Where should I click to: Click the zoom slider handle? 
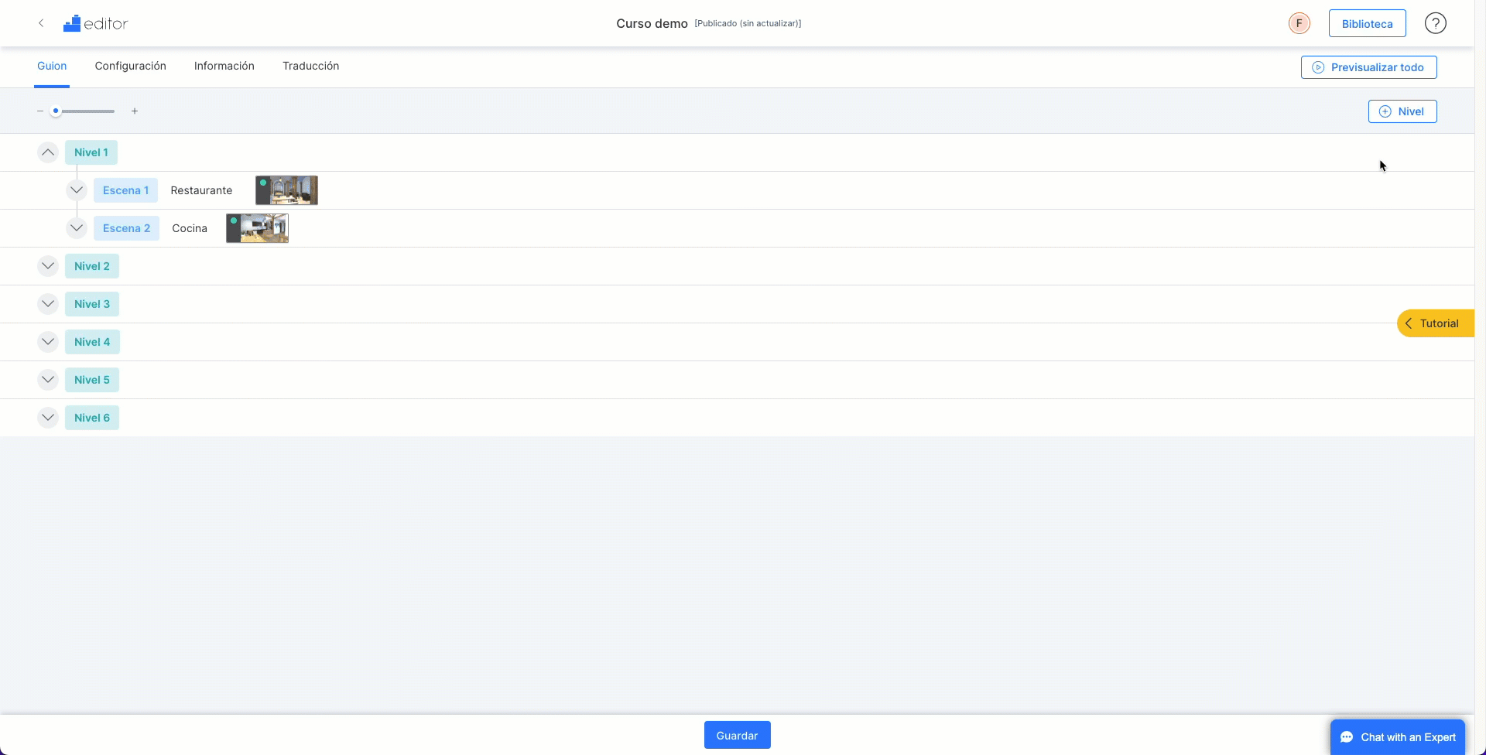point(56,111)
